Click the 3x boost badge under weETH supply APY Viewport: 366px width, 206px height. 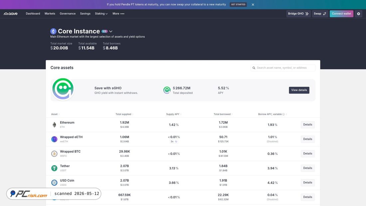click(174, 141)
